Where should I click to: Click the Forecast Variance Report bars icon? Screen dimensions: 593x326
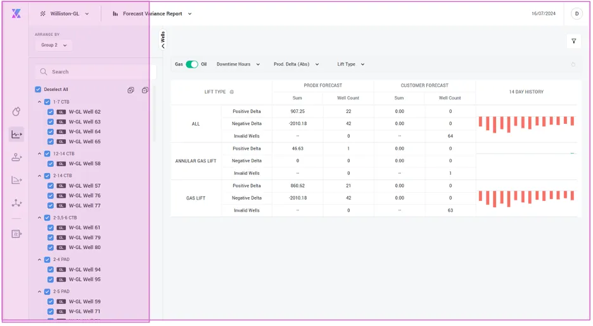[x=115, y=14]
